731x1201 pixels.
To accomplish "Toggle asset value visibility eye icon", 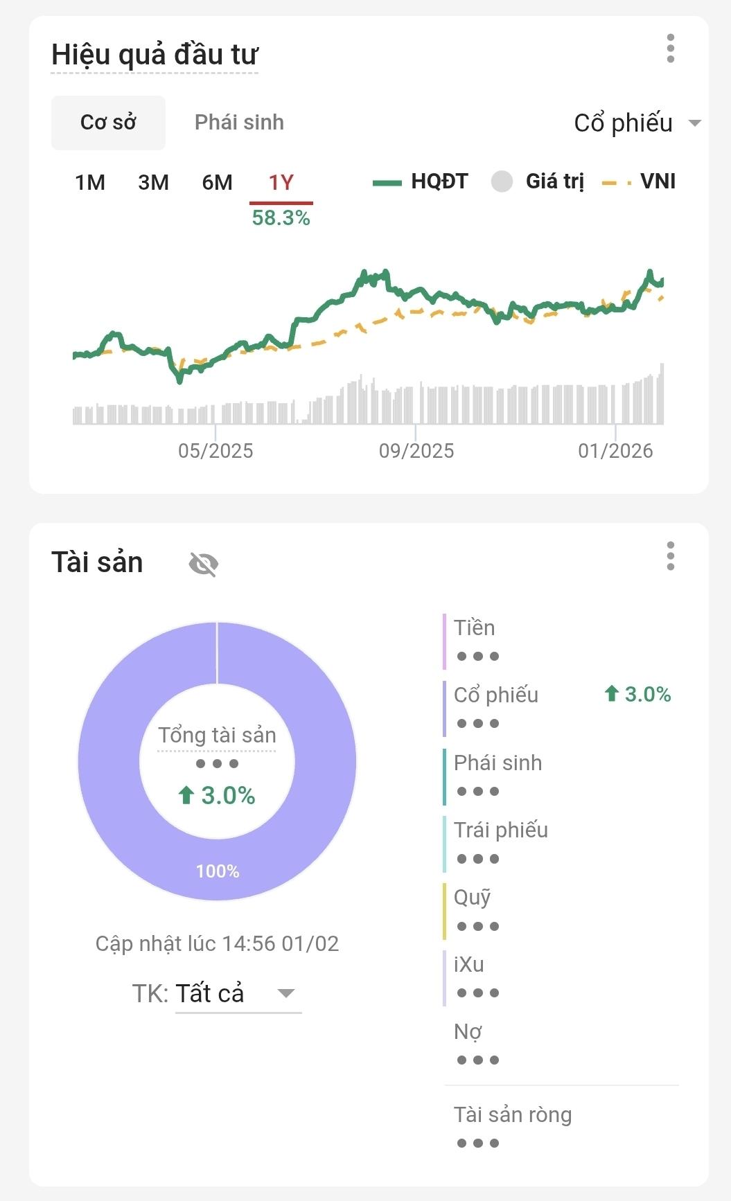I will click(x=203, y=564).
